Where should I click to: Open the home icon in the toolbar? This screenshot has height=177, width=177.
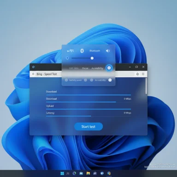click(137, 74)
